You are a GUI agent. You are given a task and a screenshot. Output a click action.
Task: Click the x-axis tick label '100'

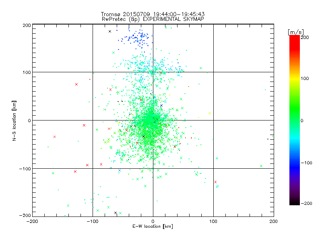pos(213,221)
